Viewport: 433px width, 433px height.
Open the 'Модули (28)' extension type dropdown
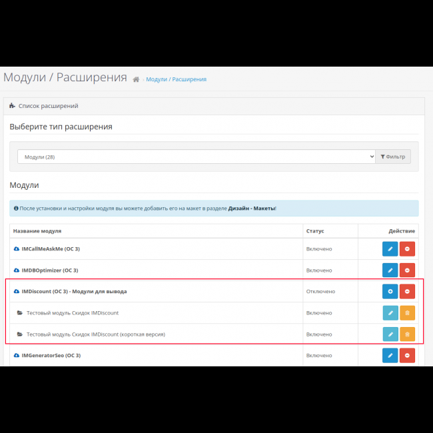coord(196,157)
